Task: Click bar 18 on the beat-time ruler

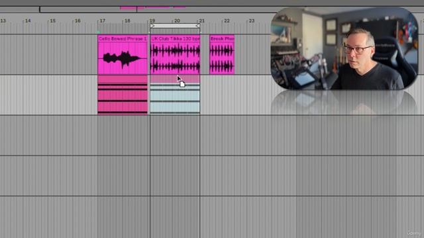Action: 127,20
